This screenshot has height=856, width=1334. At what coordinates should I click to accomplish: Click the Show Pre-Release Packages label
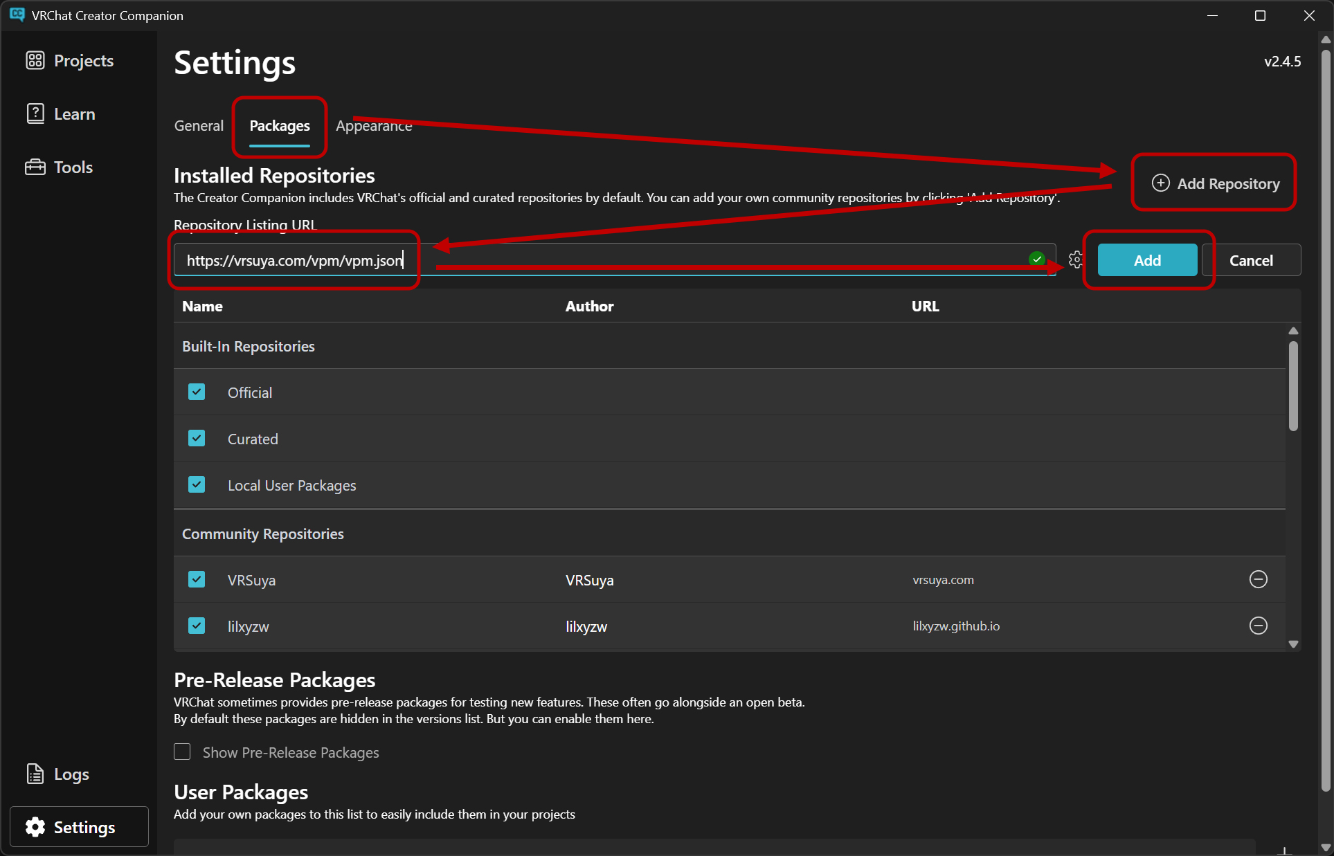coord(291,752)
